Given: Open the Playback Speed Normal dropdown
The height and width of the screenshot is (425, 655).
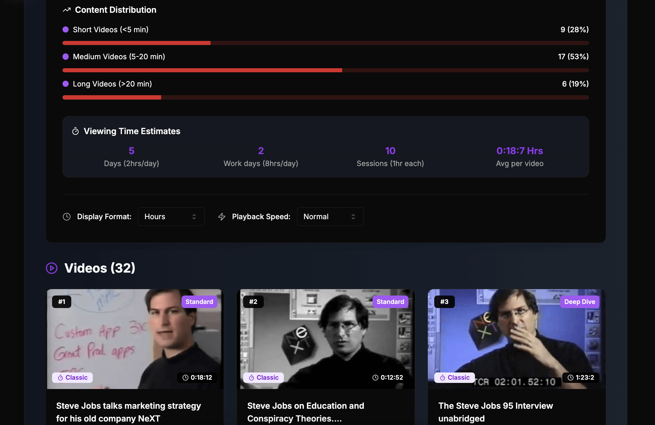Looking at the screenshot, I should (x=330, y=217).
